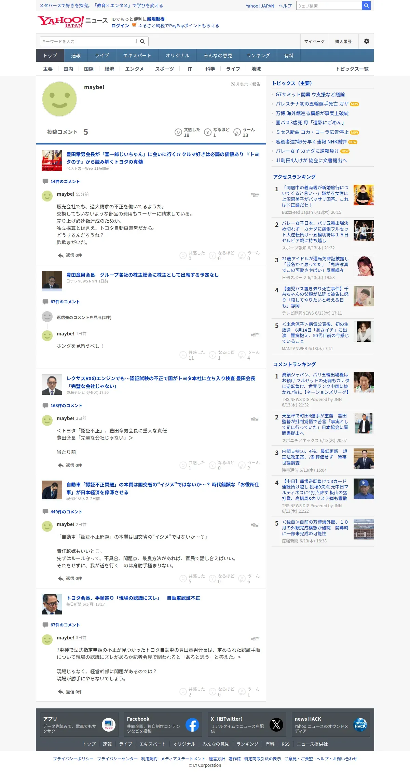Click the 新規取得 link

point(156,19)
